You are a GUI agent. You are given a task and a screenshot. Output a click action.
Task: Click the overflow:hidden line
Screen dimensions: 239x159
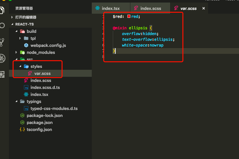(x=140, y=34)
